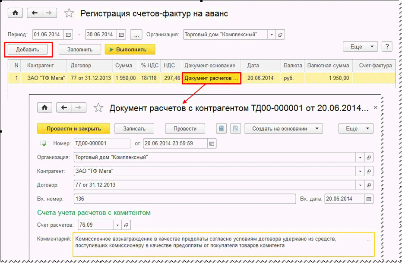Open calendar for period start date 01.06.2014
Viewport: 402px width, 263px height.
coord(69,35)
